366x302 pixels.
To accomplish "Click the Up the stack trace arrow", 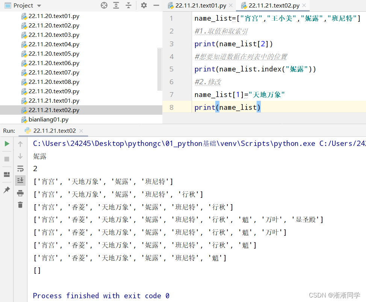I will coord(20,144).
